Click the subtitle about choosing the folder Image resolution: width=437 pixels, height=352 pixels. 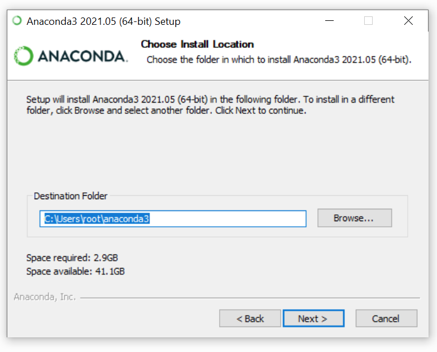(x=279, y=60)
